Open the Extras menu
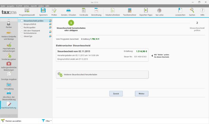Image resolution: width=209 pixels, height=124 pixels. coord(26,6)
